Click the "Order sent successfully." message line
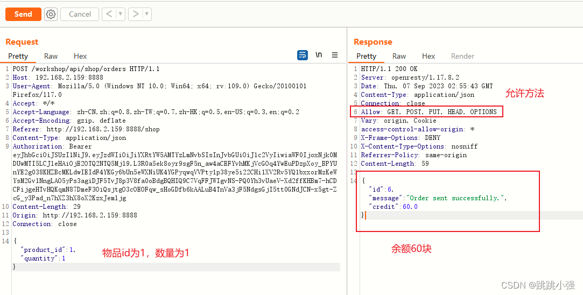Image resolution: width=583 pixels, height=295 pixels. 438,198
